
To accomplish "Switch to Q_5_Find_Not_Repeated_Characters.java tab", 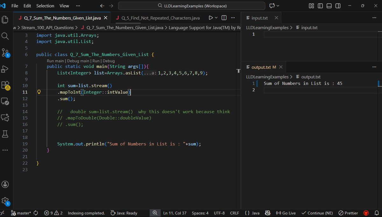I will pyautogui.click(x=157, y=18).
